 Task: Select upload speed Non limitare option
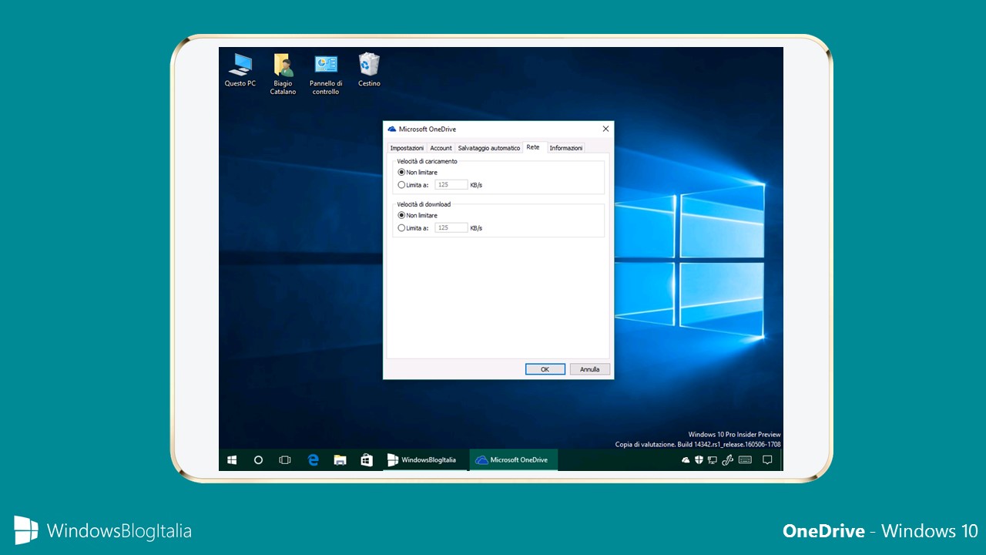418,172
